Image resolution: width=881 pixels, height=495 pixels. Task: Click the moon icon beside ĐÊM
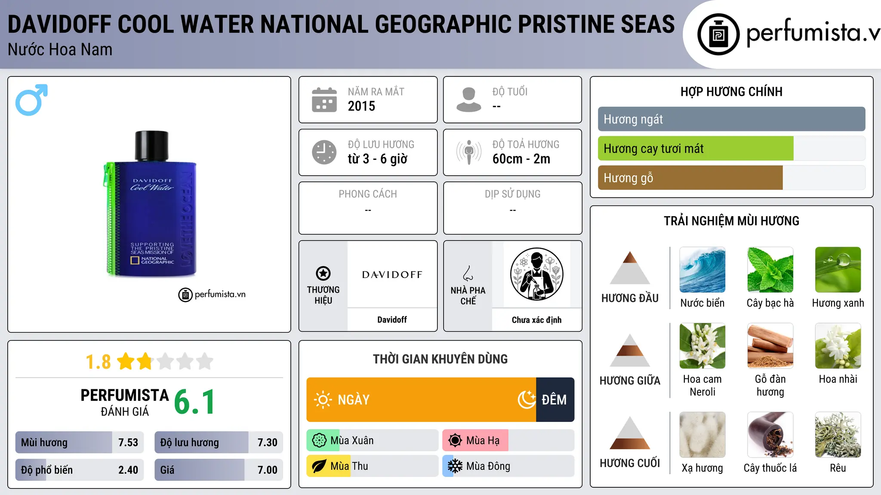[527, 400]
